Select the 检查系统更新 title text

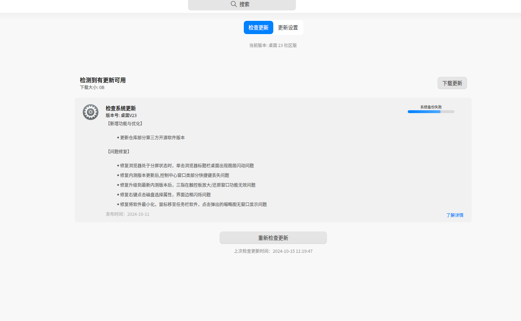(x=121, y=108)
